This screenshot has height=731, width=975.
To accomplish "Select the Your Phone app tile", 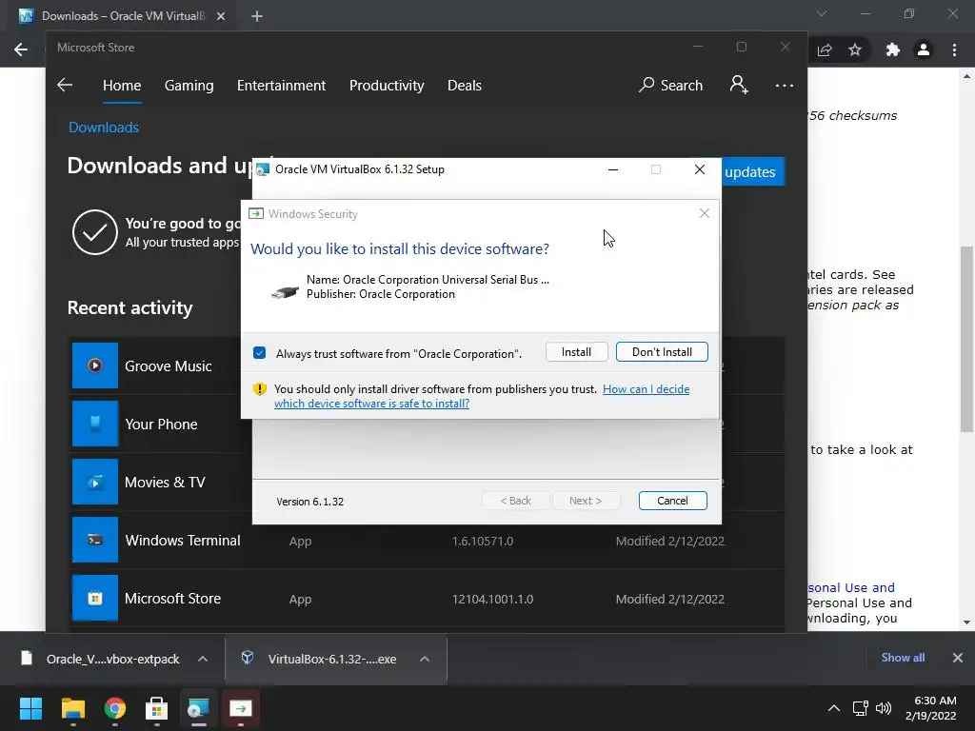I will click(95, 424).
